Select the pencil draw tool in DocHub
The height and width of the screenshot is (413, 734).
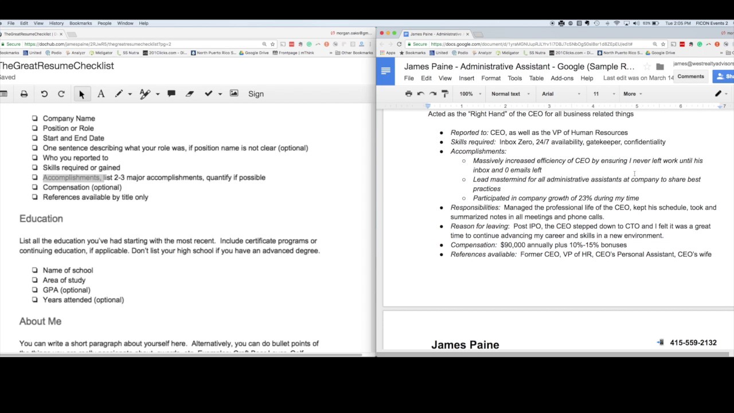(119, 94)
